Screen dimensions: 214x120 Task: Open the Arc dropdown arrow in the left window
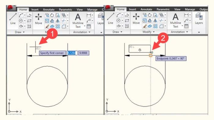click(25, 15)
